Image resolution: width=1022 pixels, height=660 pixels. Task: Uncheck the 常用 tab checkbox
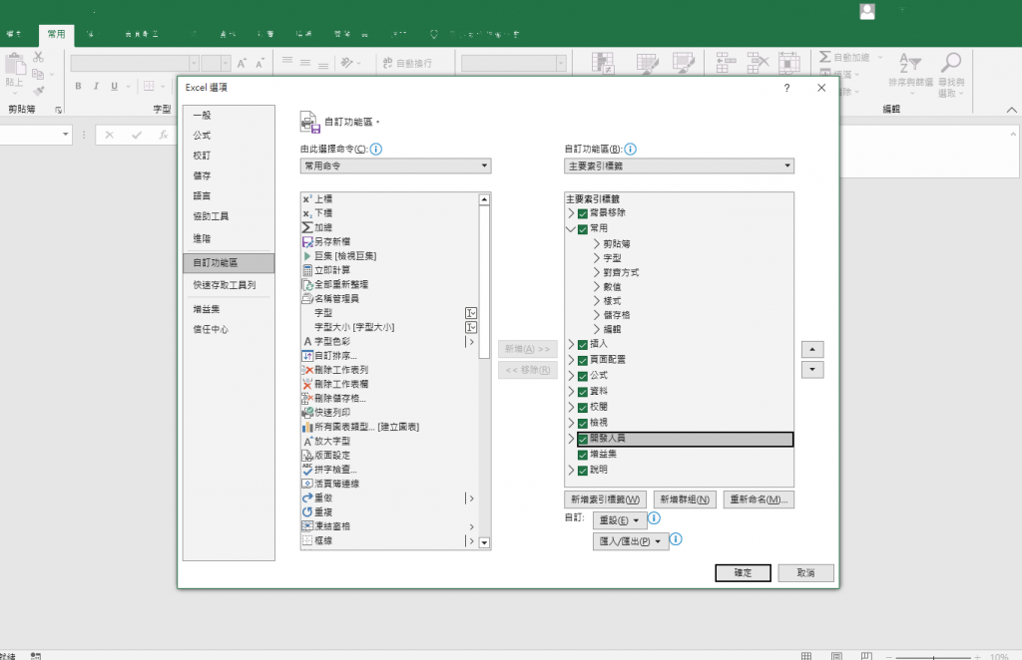tap(583, 229)
